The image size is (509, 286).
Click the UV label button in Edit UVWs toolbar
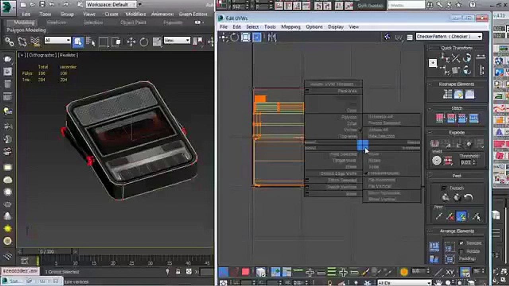click(398, 37)
